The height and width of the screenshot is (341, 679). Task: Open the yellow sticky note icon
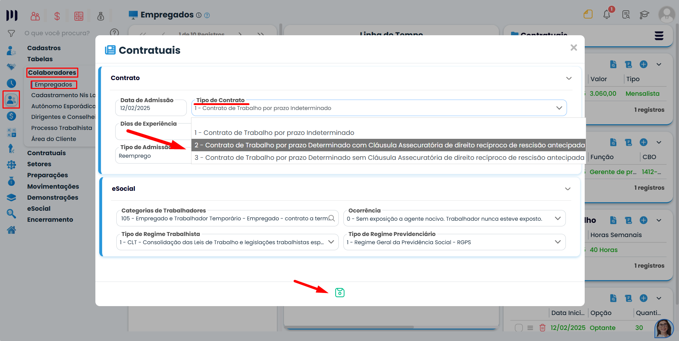point(588,14)
